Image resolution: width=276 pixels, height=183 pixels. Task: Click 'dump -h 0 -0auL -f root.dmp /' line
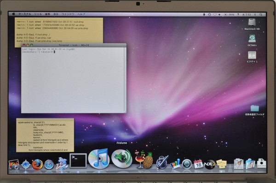tap(33, 34)
